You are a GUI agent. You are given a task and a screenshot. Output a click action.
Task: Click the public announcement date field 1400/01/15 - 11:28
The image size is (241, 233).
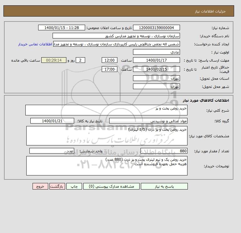[x=61, y=28]
